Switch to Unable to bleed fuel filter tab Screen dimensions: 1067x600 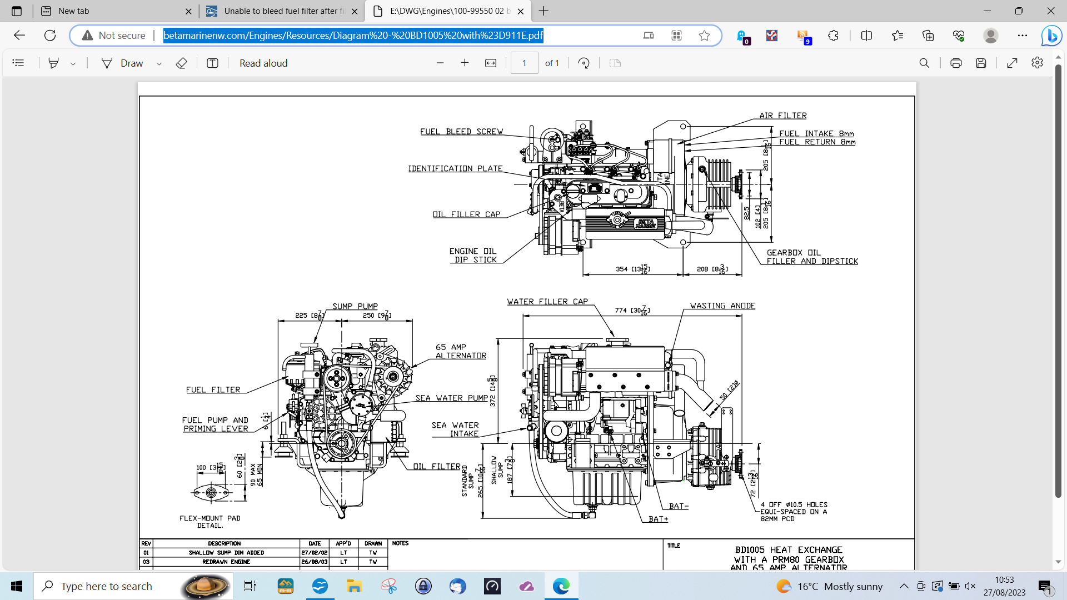281,11
